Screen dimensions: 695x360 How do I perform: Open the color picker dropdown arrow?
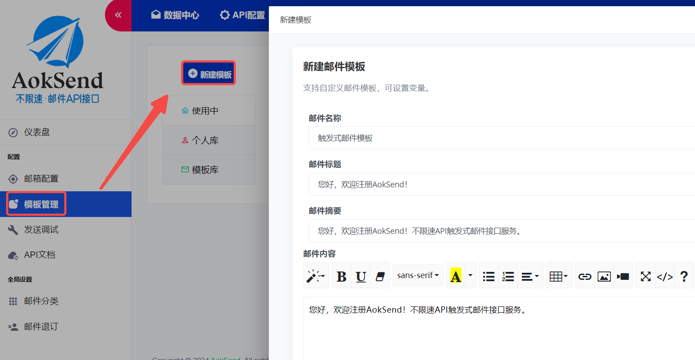click(470, 276)
